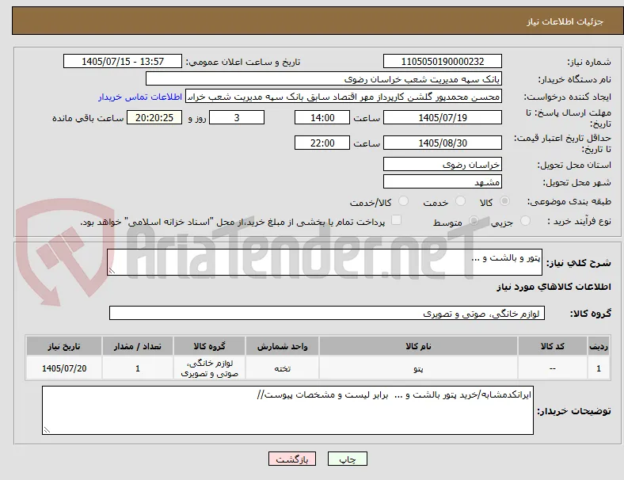The width and height of the screenshot is (624, 480).
Task: Toggle the اسناد خزانه اسلامی payment checkbox
Action: click(x=396, y=220)
